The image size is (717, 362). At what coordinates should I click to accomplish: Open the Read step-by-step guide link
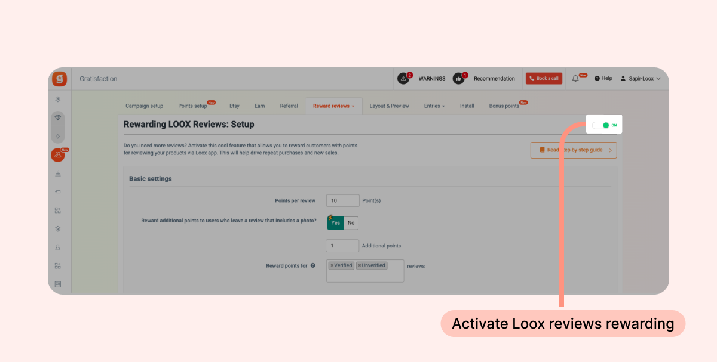tap(574, 150)
